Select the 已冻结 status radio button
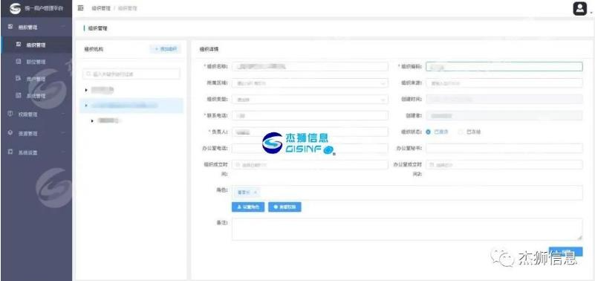Viewport: 595px width, 281px height. [x=461, y=132]
